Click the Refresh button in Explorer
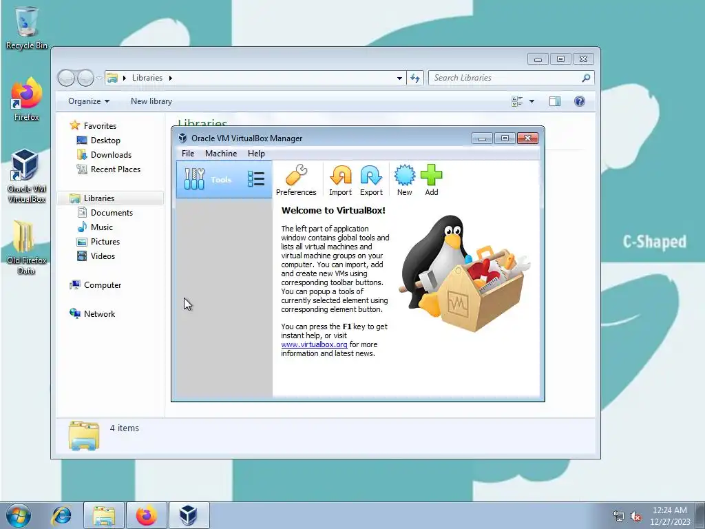Screen dimensions: 705x529 415,79
